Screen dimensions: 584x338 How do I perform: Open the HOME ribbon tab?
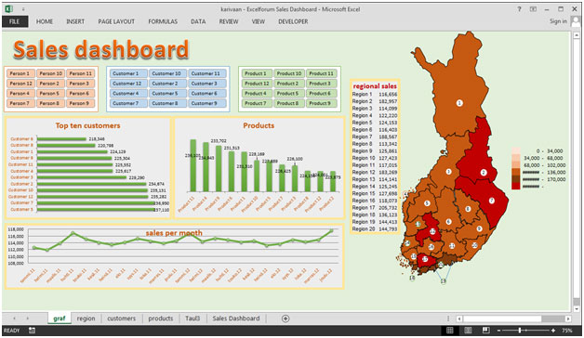click(x=45, y=21)
